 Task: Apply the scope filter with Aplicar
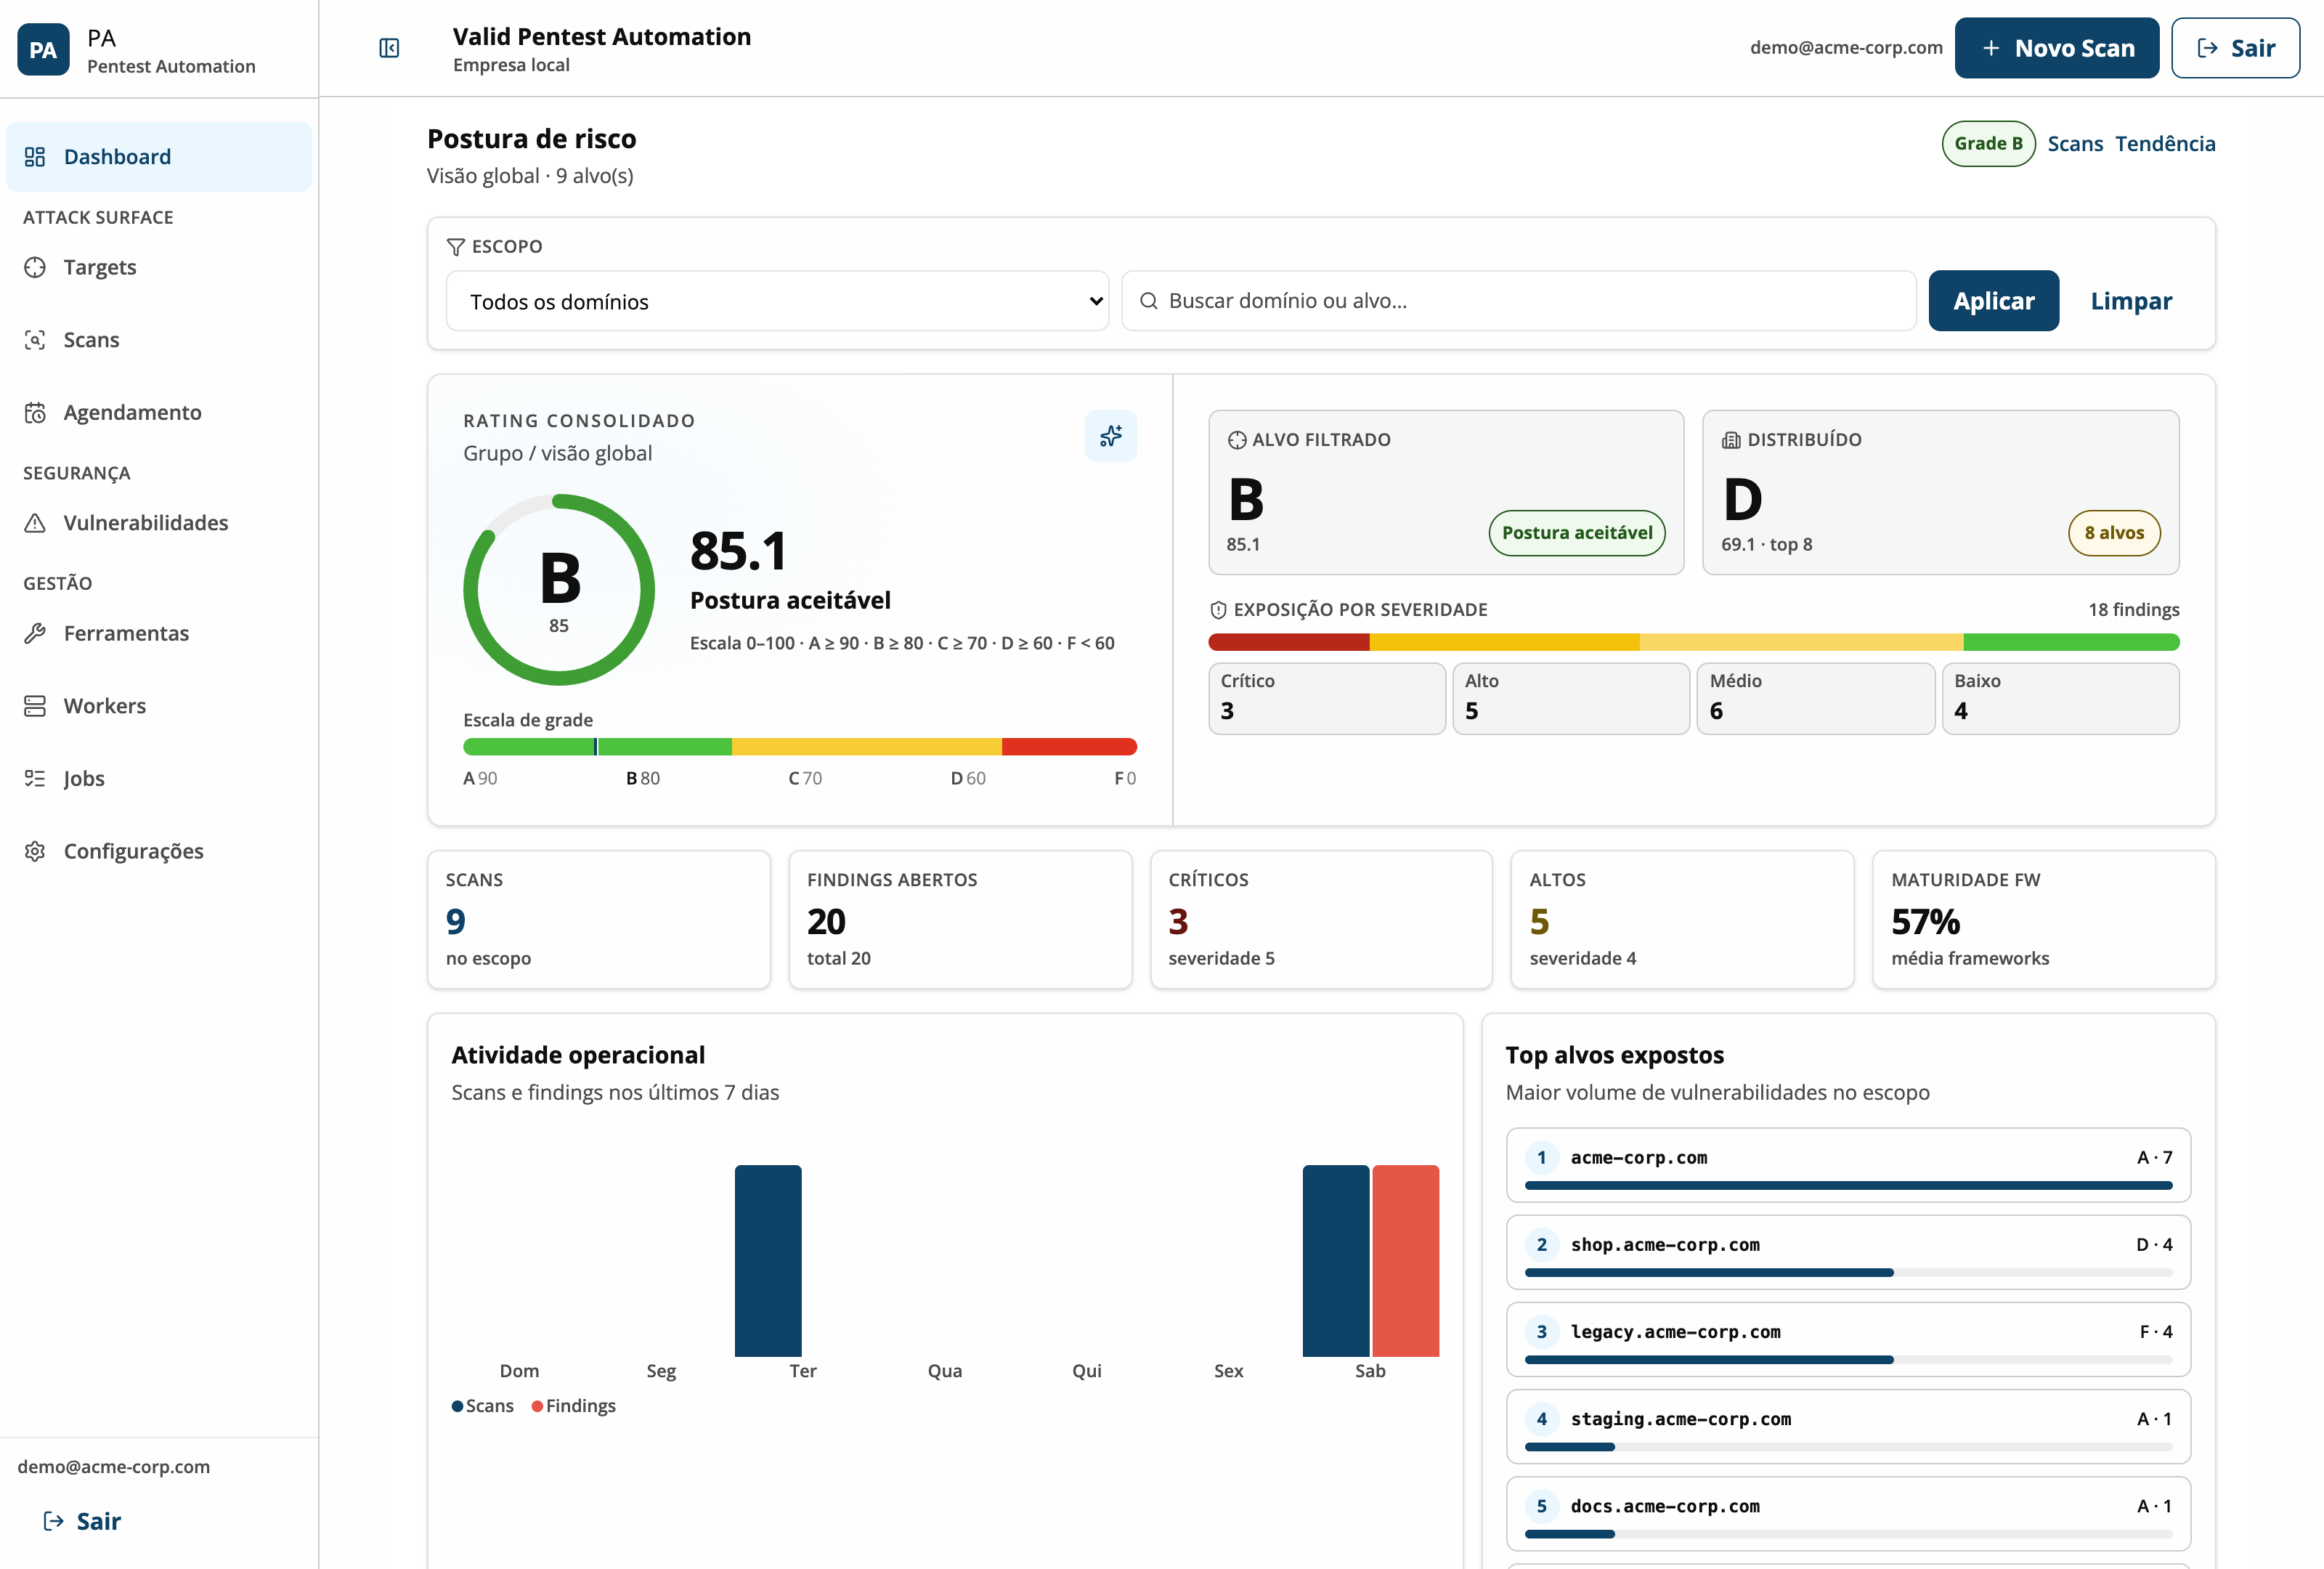pos(1993,301)
